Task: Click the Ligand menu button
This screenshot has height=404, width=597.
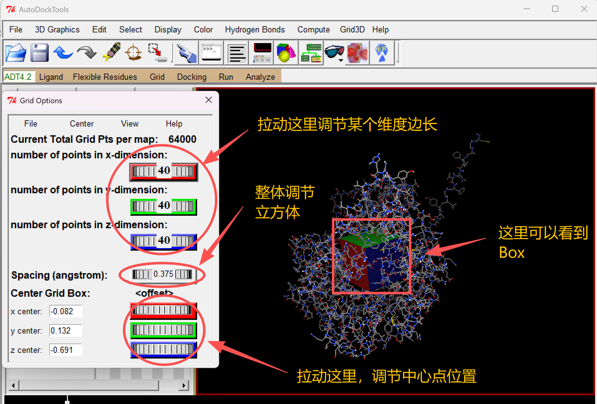Action: pyautogui.click(x=51, y=77)
